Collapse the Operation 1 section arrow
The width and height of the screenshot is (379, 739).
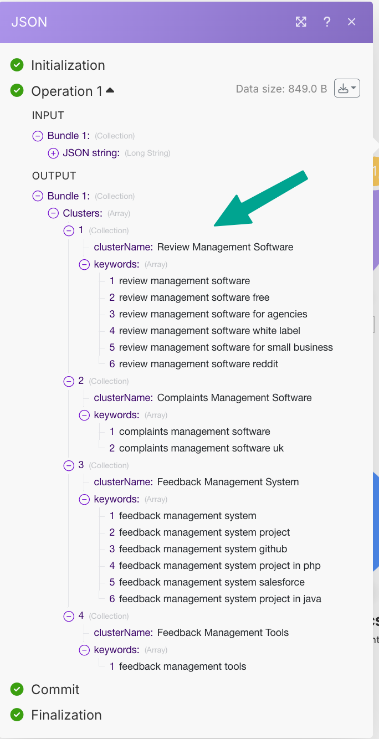pyautogui.click(x=110, y=90)
